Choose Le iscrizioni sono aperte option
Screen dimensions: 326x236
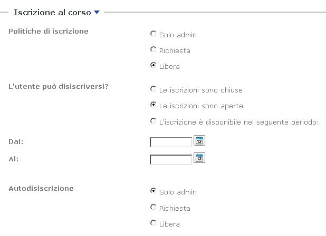pos(154,105)
